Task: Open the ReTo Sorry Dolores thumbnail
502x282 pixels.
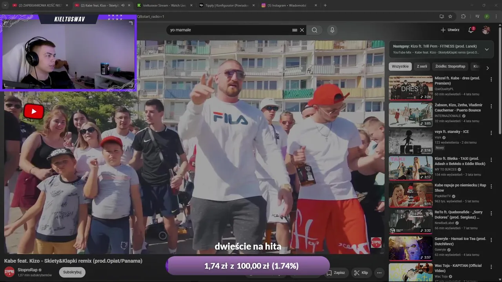Action: (411, 222)
